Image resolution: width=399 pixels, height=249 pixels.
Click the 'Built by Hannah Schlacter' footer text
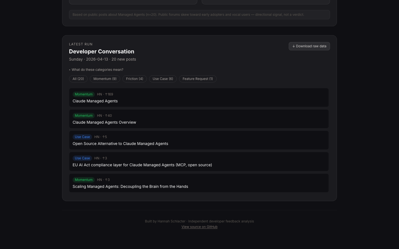[x=199, y=221]
